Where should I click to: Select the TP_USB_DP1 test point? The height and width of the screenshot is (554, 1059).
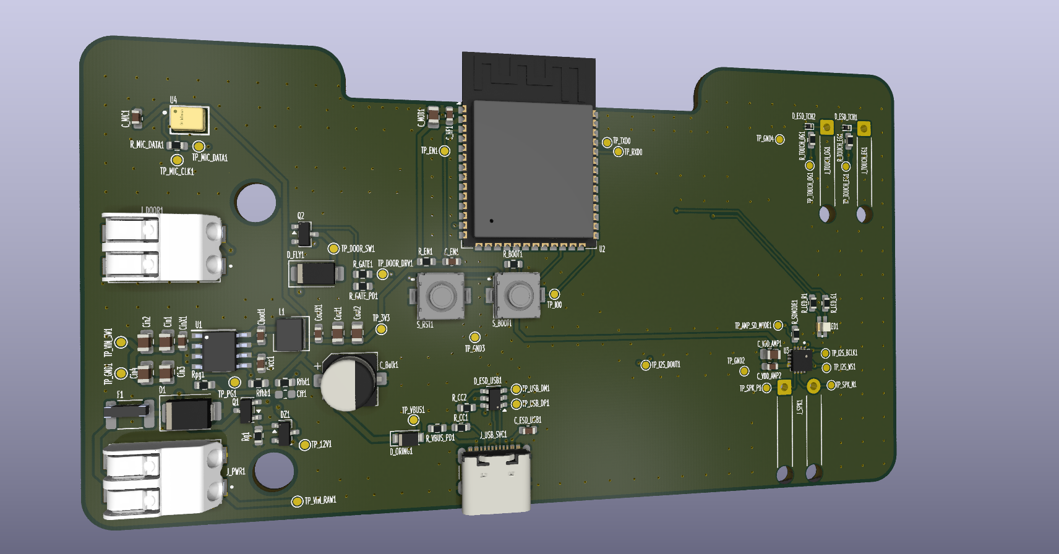pos(516,404)
